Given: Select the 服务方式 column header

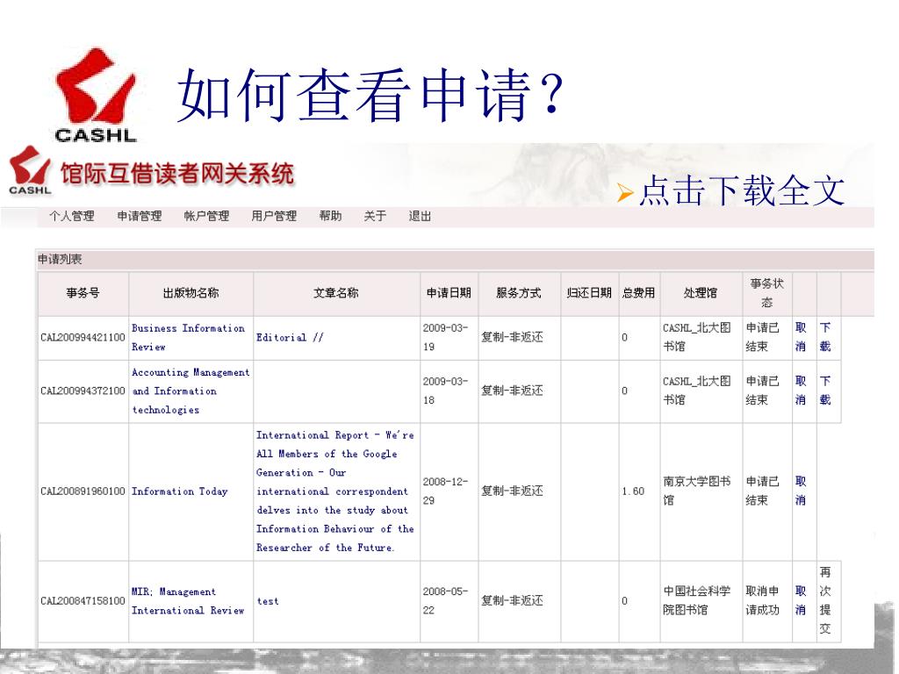Looking at the screenshot, I should tap(519, 293).
